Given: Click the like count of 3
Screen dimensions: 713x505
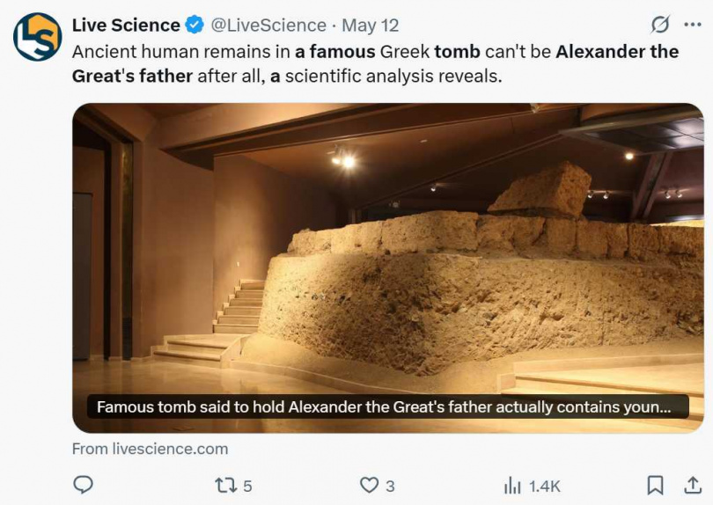Looking at the screenshot, I should tap(390, 486).
